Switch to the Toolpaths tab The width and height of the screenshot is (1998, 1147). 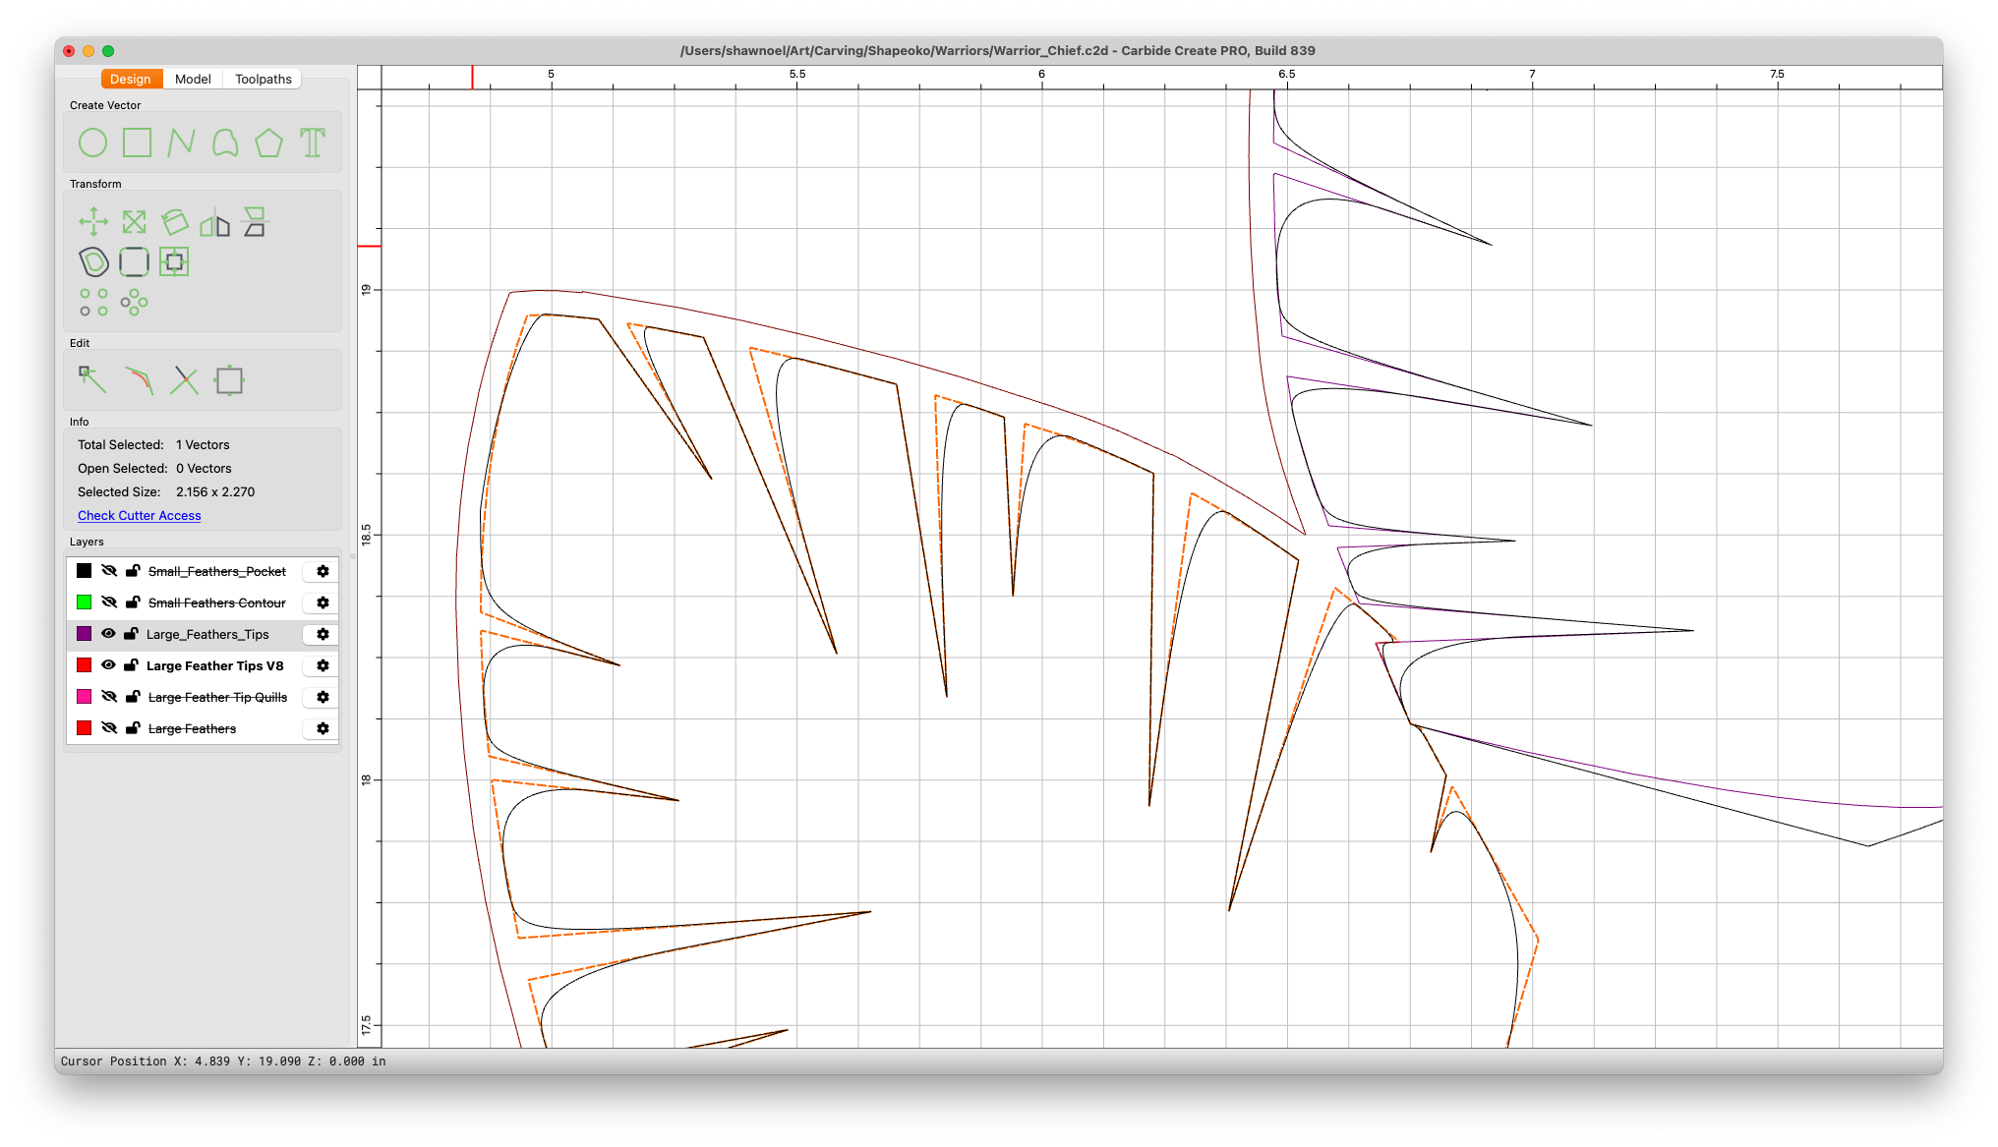pyautogui.click(x=263, y=79)
